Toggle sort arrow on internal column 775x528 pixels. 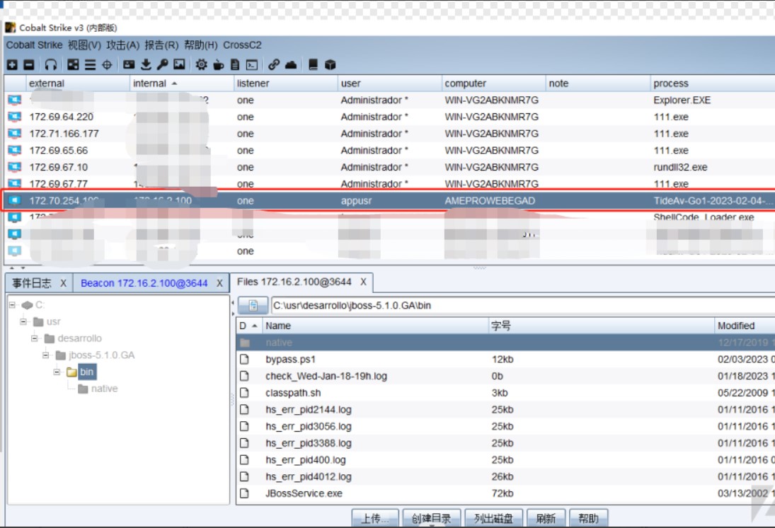(x=175, y=84)
